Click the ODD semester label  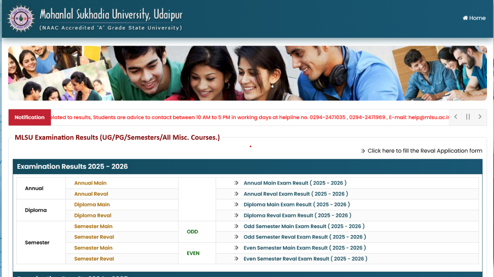[192, 232]
